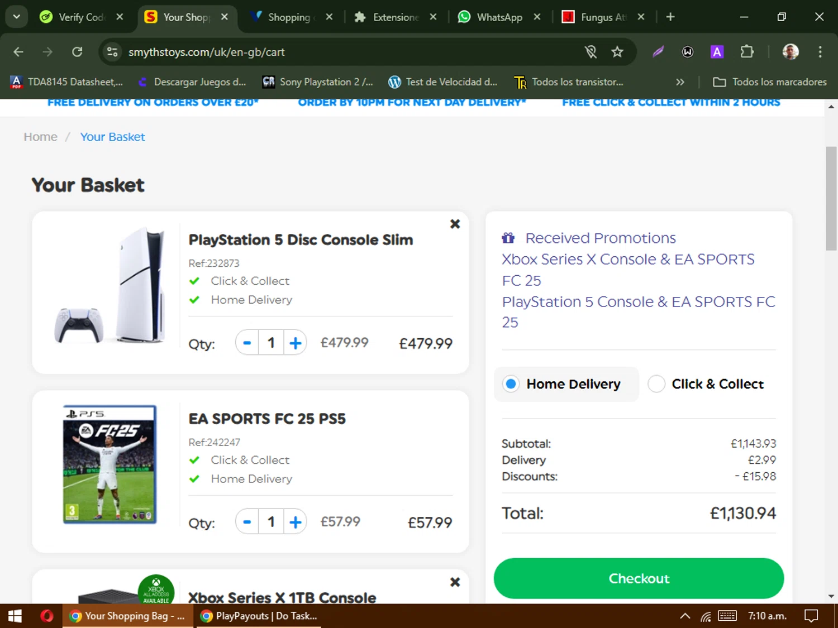Select Home Delivery option
838x628 pixels.
566,384
